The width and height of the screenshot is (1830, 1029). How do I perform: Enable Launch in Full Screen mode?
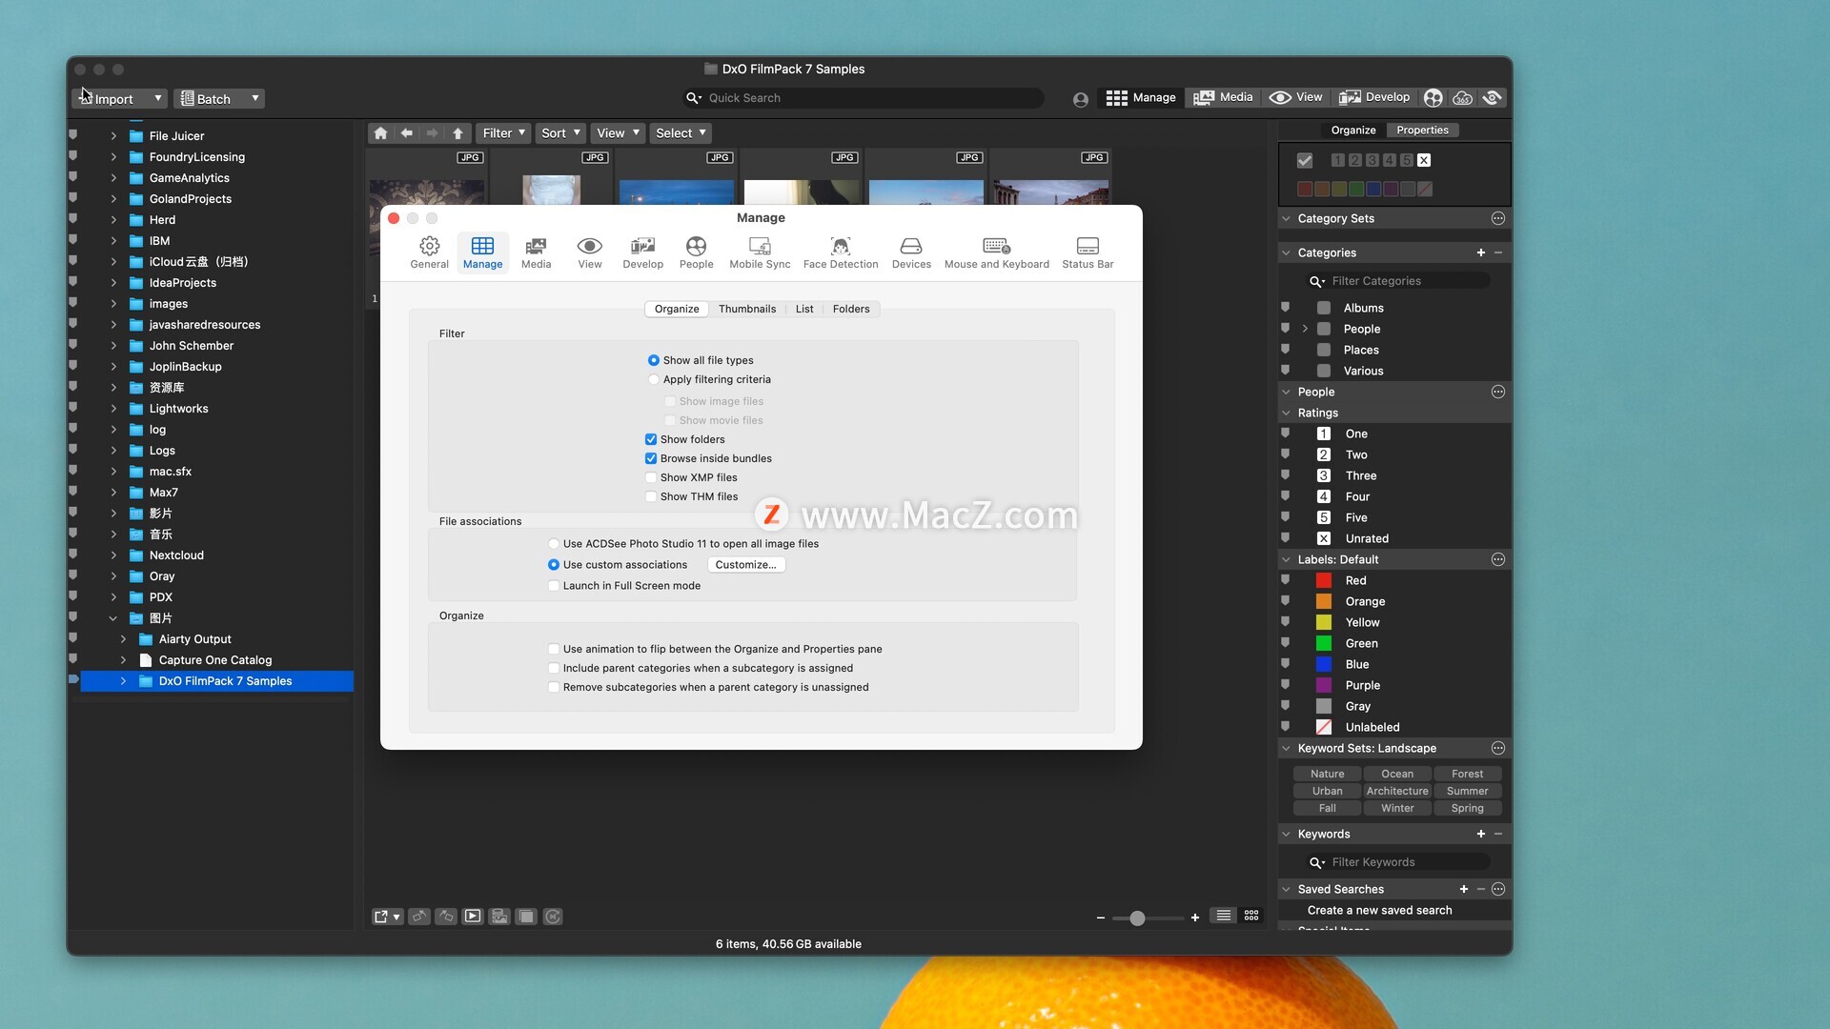tap(554, 586)
